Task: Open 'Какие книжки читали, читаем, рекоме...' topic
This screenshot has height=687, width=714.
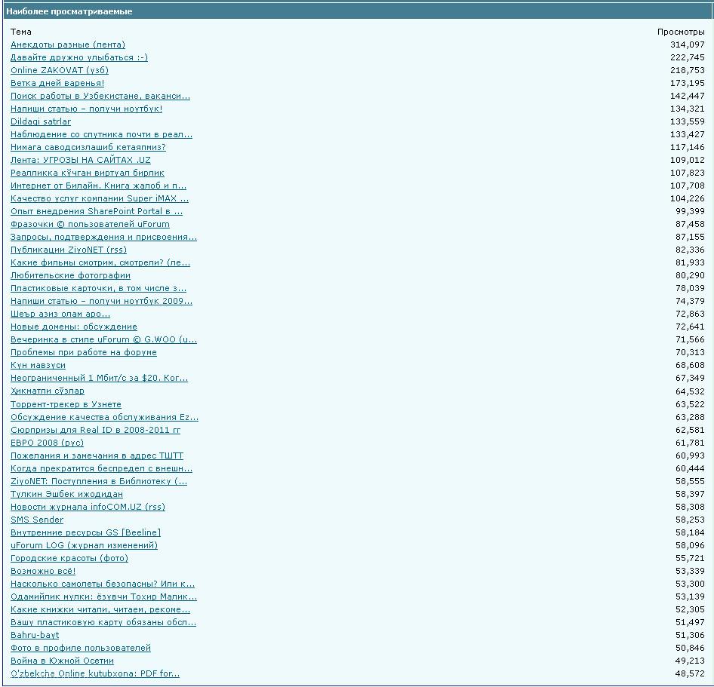Action: [100, 609]
